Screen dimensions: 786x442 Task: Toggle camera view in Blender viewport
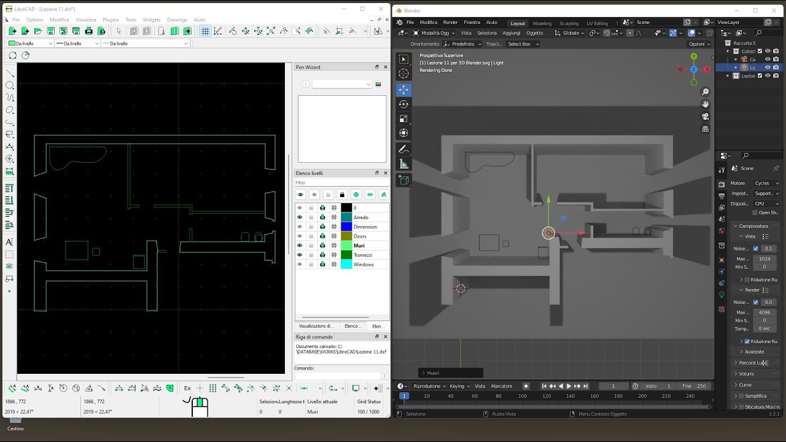click(x=706, y=117)
